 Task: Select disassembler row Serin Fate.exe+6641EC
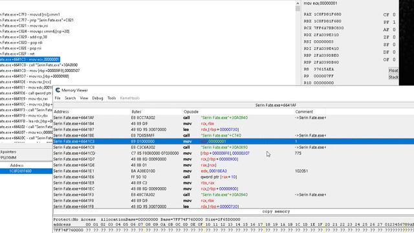(x=234, y=189)
